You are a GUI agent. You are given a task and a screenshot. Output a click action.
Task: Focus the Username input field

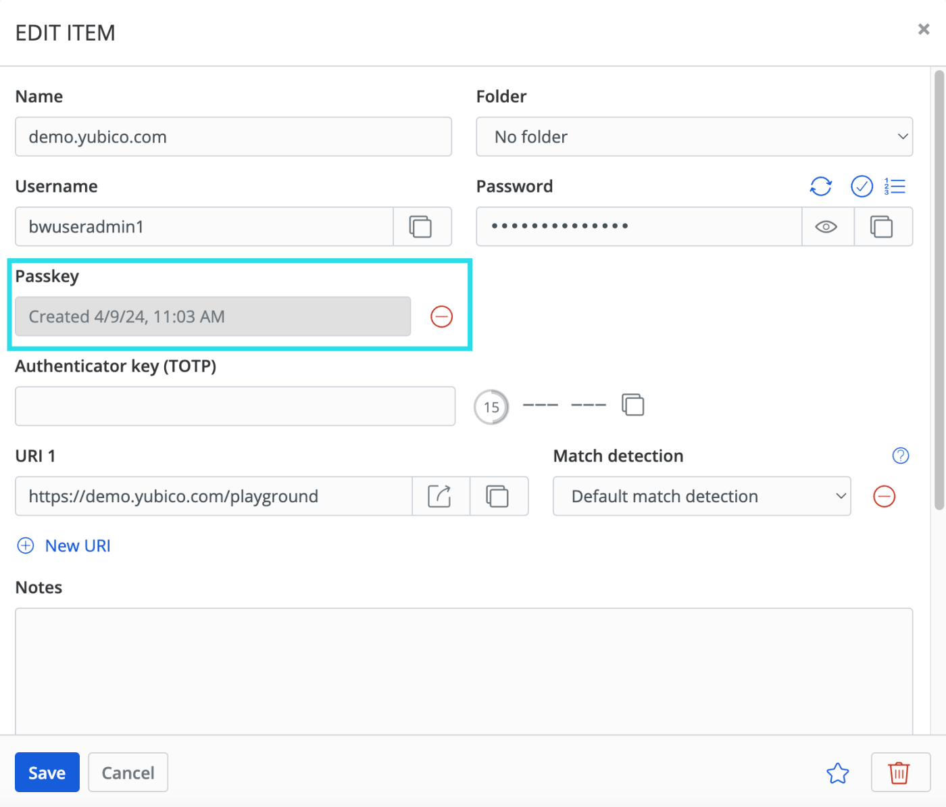205,227
